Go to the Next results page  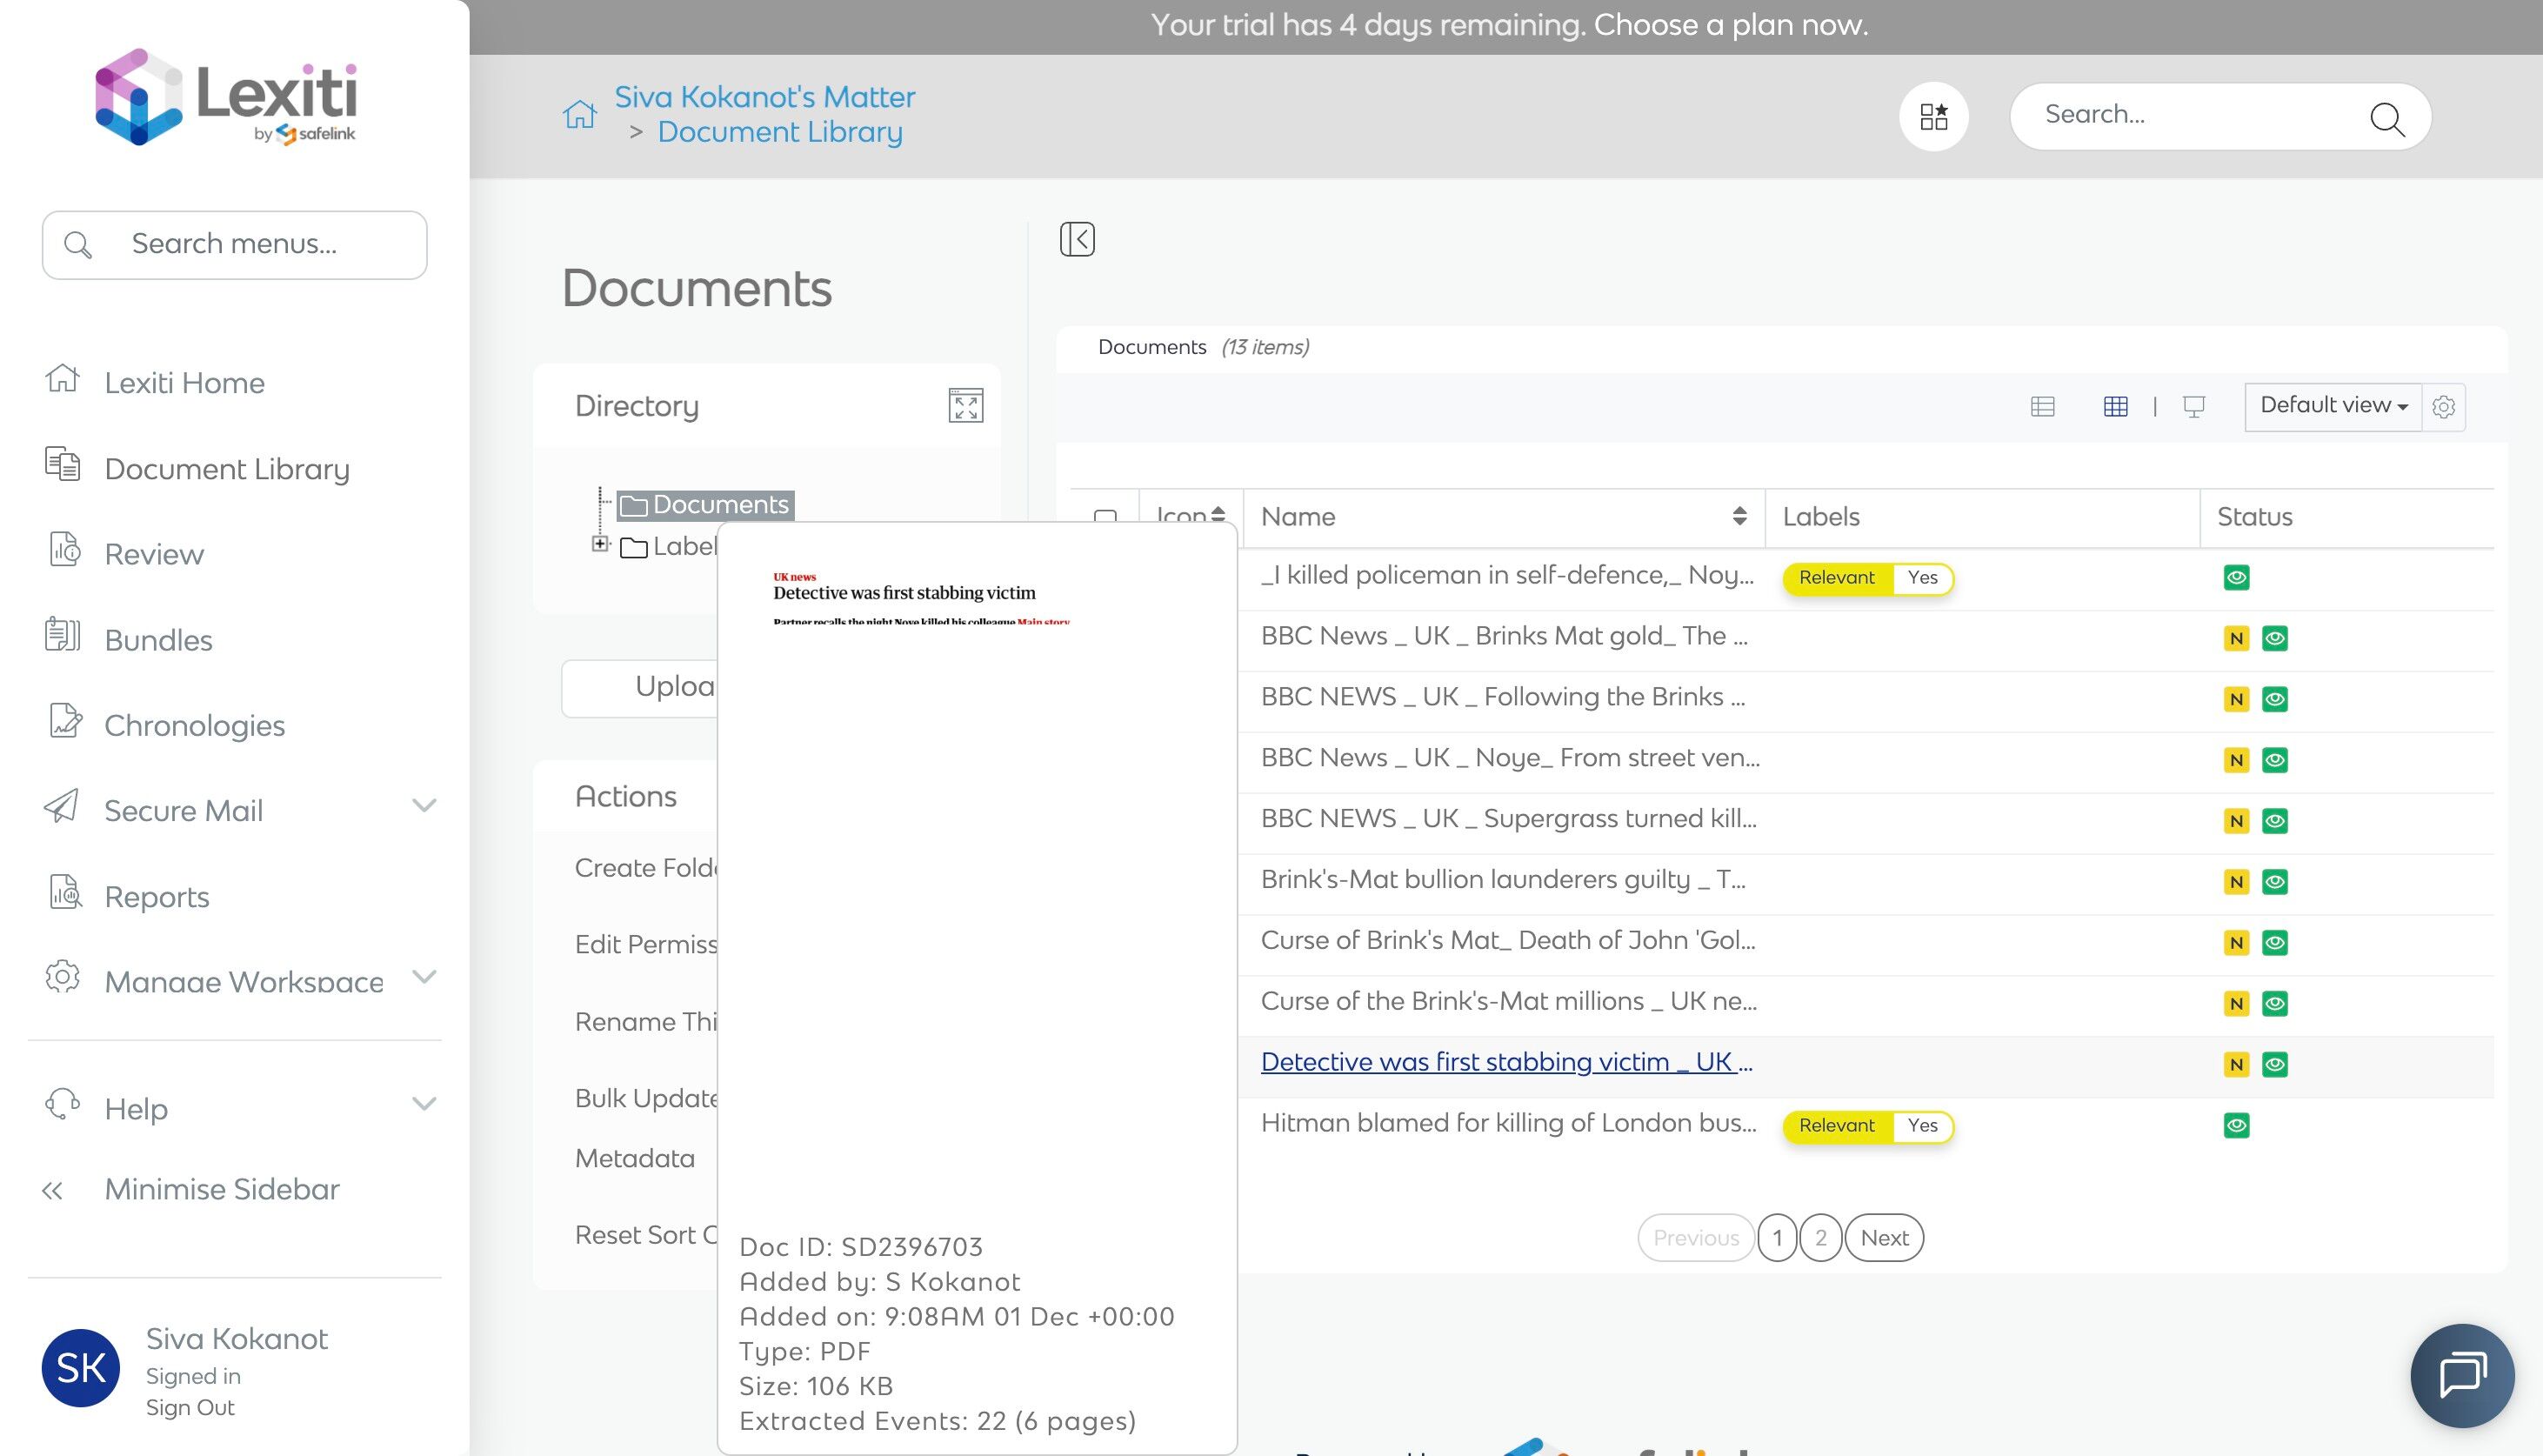[1883, 1238]
